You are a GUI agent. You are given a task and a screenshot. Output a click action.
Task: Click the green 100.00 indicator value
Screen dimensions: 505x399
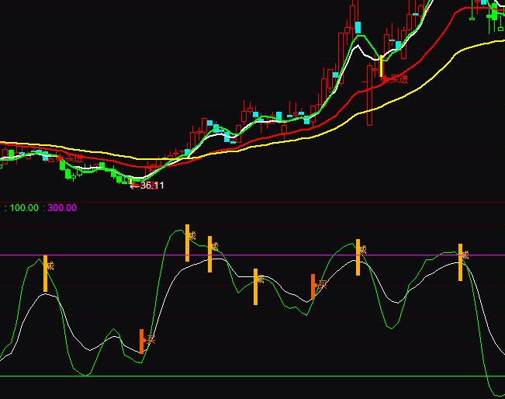23,208
